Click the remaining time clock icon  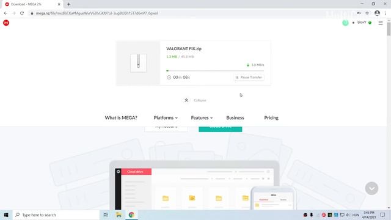point(169,78)
